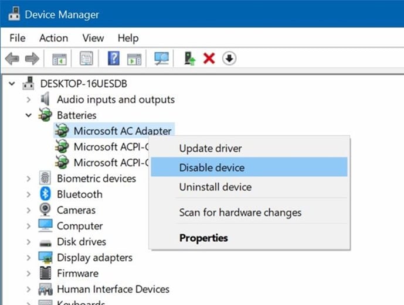Screen dimensions: 404x305
Task: Click the DESKTOP-16UESDB computer icon
Action: [28, 83]
